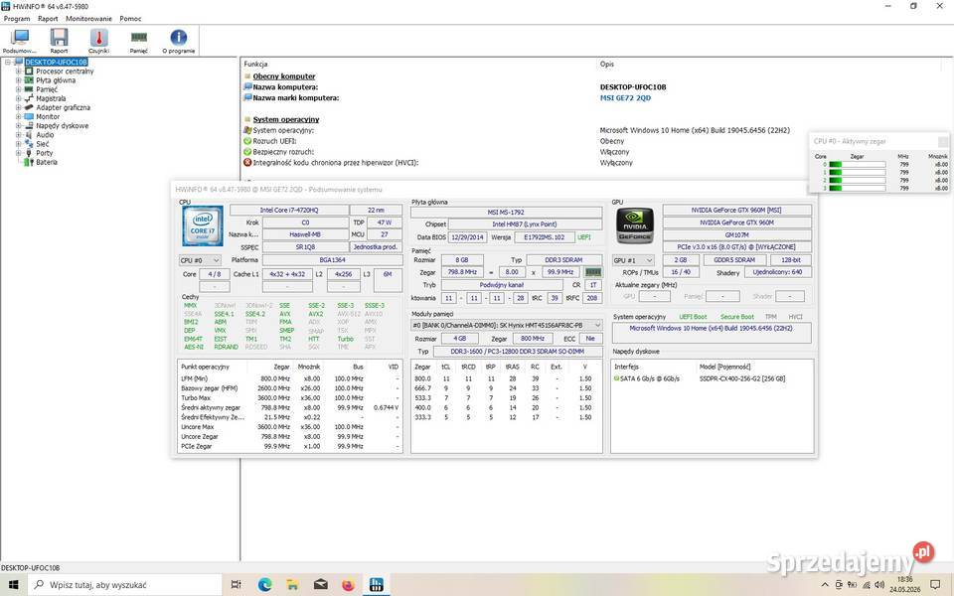Select DESKTOP-UFOC10B in the tree

(56, 62)
